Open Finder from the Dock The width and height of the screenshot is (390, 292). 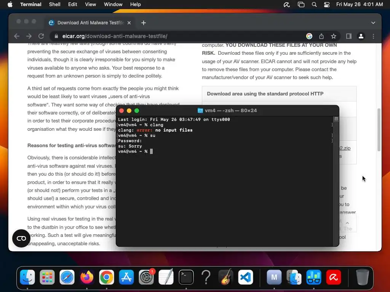tap(27, 277)
